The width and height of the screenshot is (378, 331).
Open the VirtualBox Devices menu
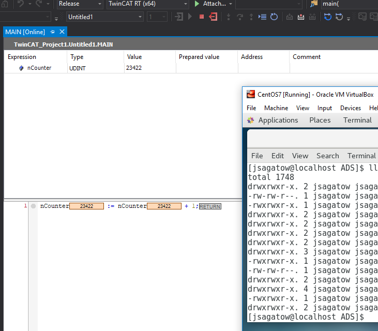pyautogui.click(x=351, y=108)
